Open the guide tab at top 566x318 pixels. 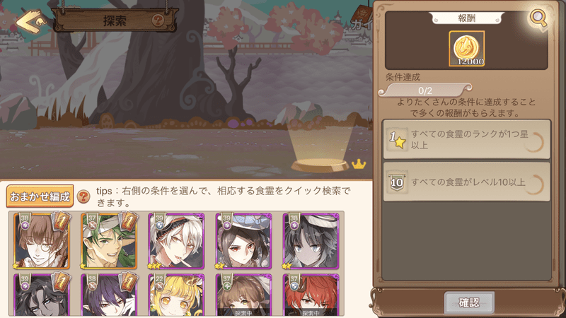[362, 19]
